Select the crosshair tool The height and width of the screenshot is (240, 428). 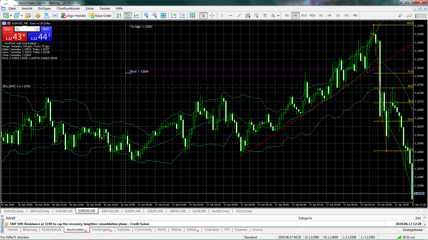point(212,15)
